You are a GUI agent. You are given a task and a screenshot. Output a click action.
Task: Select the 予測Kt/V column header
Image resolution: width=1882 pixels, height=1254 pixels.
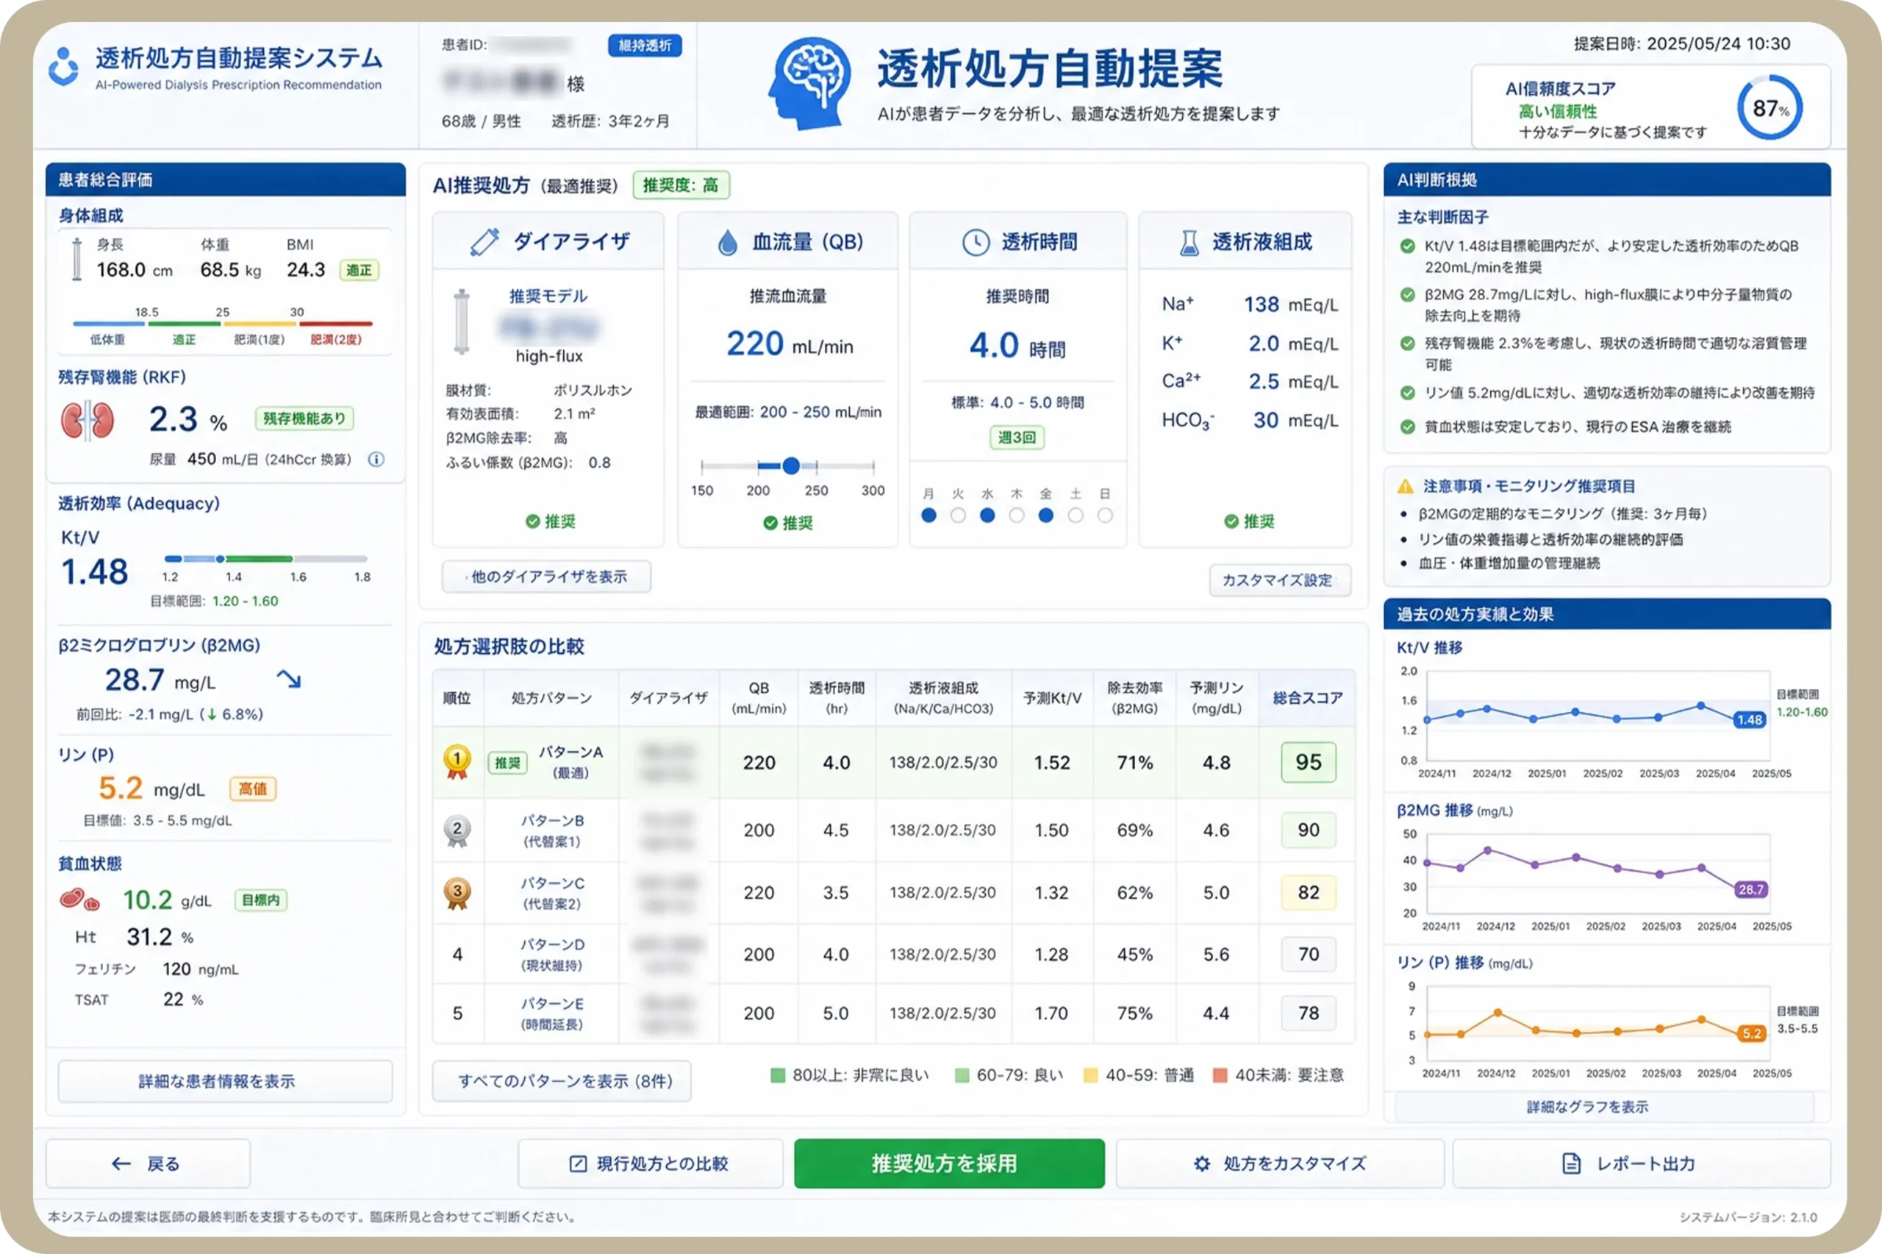1052,698
